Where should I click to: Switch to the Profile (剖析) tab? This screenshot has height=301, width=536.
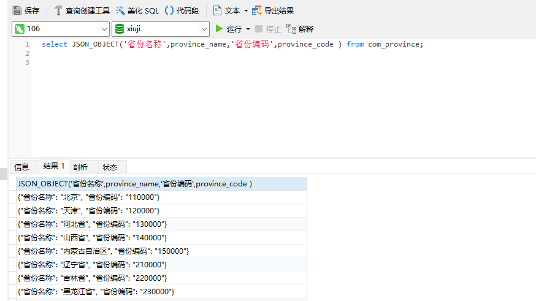pyautogui.click(x=80, y=167)
